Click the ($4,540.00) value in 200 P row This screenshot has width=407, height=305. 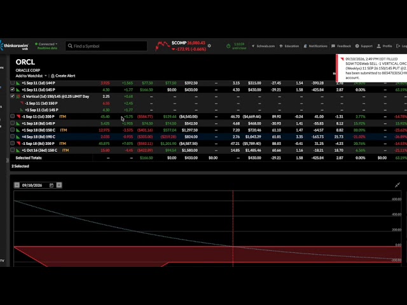point(188,117)
